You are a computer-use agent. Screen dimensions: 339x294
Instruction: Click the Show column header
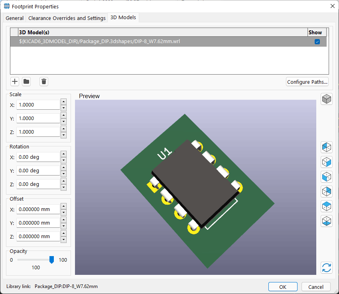[317, 32]
